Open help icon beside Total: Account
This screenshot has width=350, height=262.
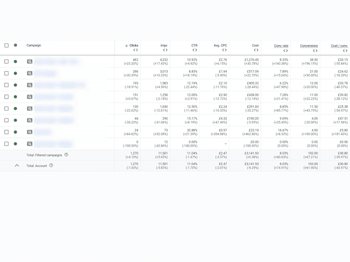(51, 165)
